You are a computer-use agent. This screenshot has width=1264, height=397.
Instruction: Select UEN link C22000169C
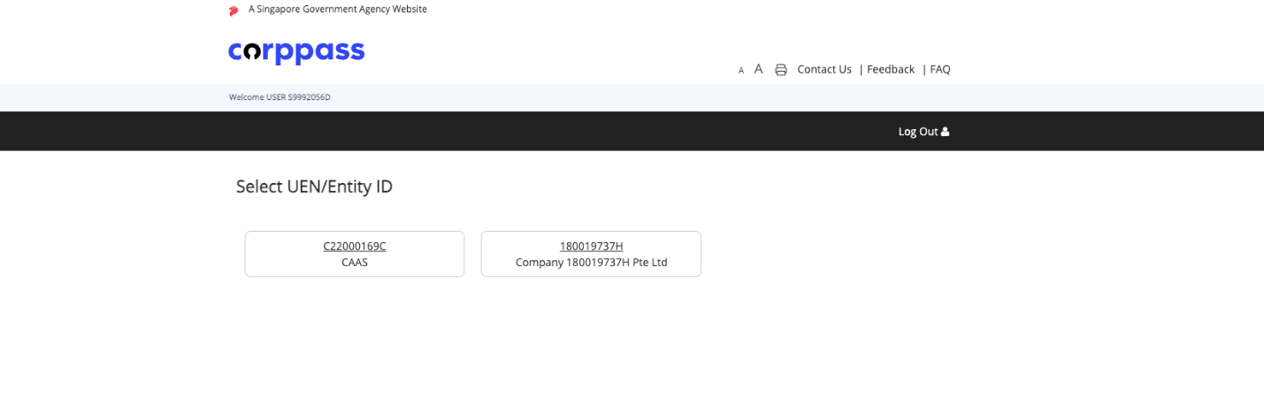355,247
